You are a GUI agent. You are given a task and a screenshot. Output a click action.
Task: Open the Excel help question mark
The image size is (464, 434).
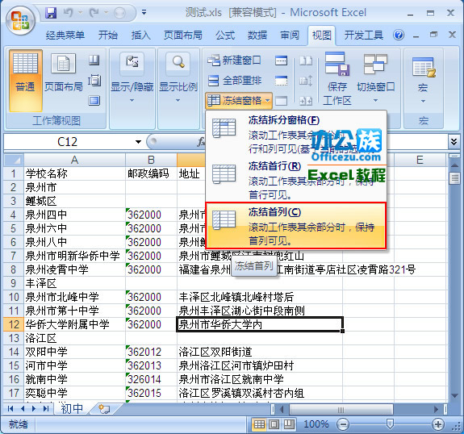click(x=399, y=35)
